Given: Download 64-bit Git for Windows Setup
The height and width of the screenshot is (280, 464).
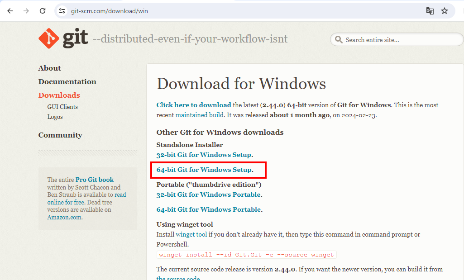Looking at the screenshot, I should point(204,170).
